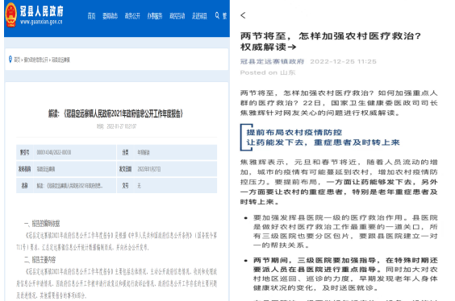Switch to traditional Chinese via 繁 icon
The image size is (455, 301).
point(224,15)
